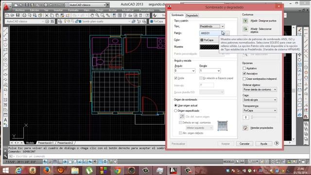This screenshot has width=311, height=175.
Task: Open Internet Explorer from the taskbar
Action: pyautogui.click(x=18, y=170)
